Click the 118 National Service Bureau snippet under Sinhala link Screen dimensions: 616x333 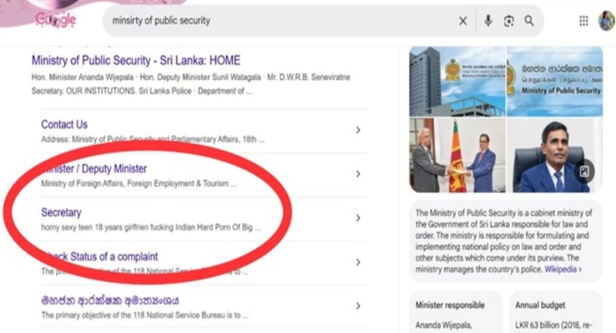pyautogui.click(x=144, y=315)
